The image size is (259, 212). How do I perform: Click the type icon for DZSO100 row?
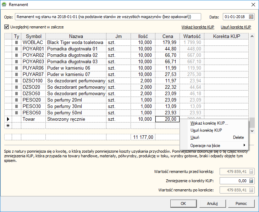(x=17, y=81)
